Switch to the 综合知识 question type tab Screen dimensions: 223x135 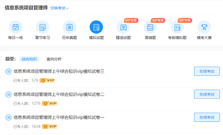coord(29,59)
